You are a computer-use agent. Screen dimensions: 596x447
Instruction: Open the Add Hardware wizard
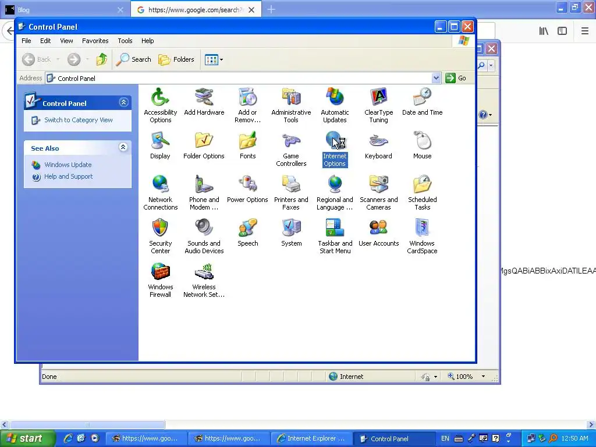pyautogui.click(x=204, y=101)
